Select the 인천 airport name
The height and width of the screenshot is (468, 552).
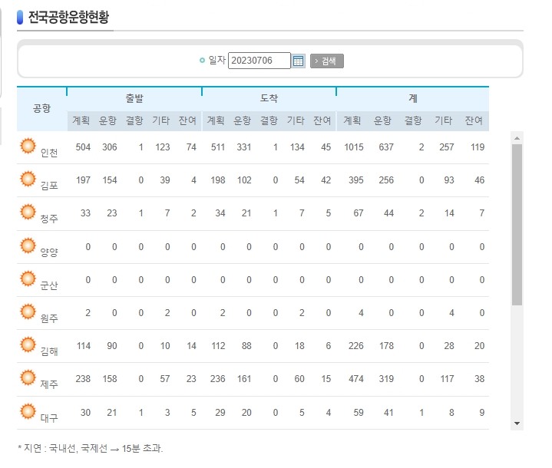point(49,153)
